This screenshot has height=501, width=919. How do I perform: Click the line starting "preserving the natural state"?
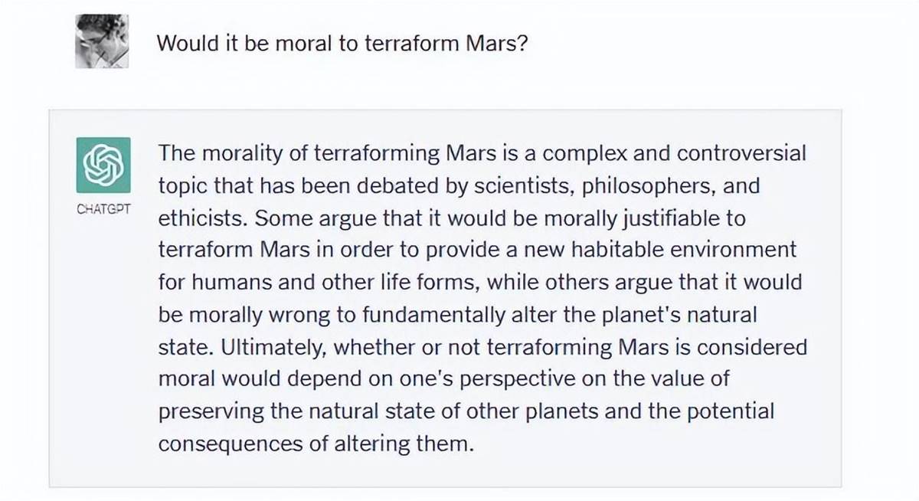(x=466, y=412)
